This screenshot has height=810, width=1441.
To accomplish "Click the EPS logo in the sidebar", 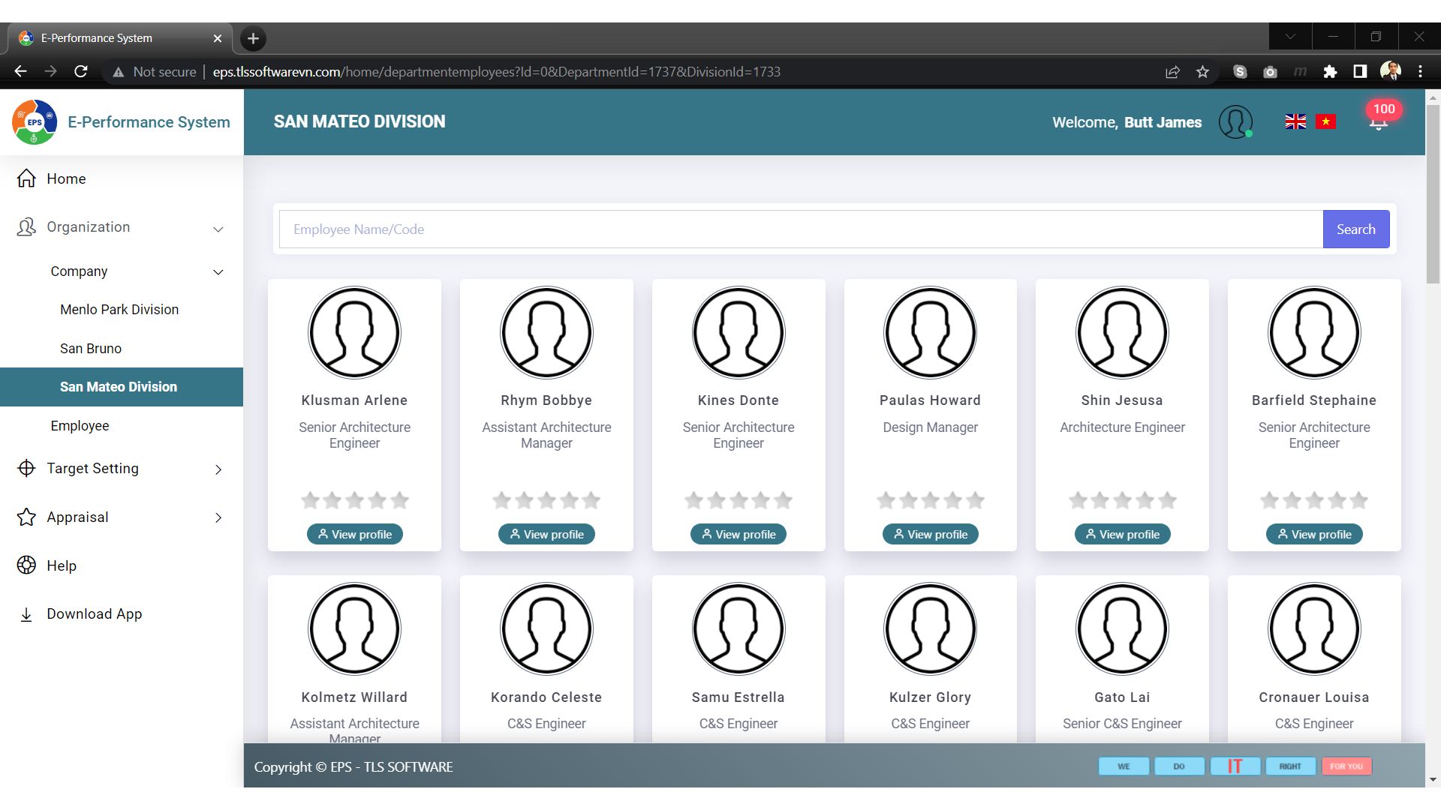I will pyautogui.click(x=35, y=122).
